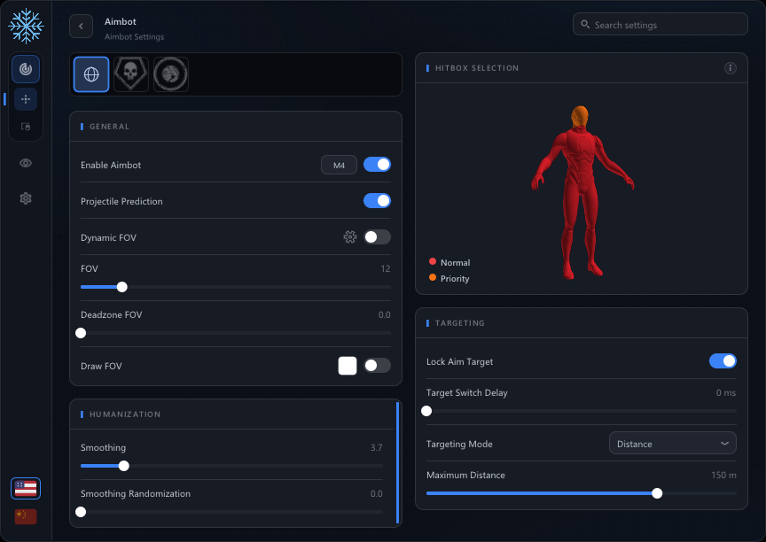This screenshot has width=766, height=542.
Task: Turn off the Projectile Prediction toggle
Action: [377, 200]
